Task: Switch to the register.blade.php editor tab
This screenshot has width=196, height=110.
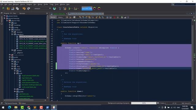Action: 59,14
